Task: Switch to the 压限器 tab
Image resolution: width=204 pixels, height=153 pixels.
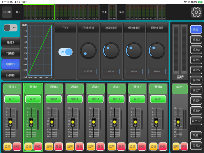Action: point(10,75)
